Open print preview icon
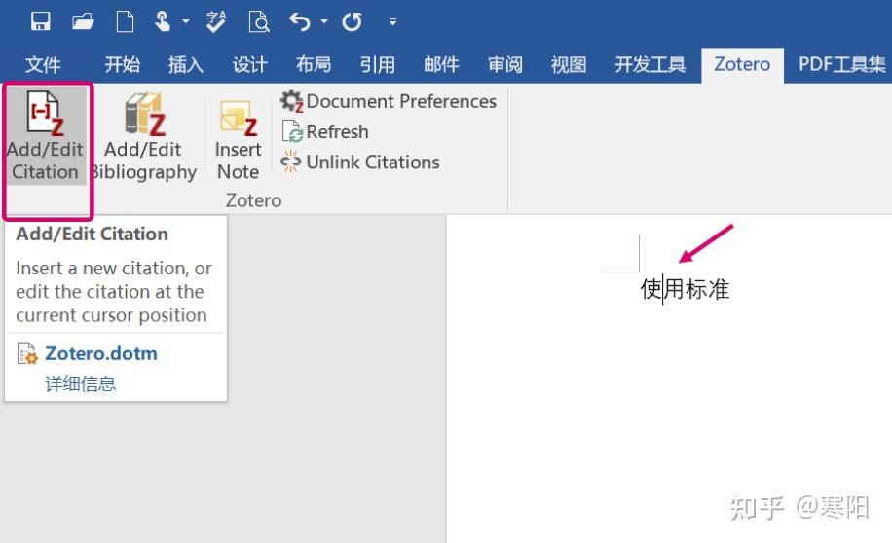 click(x=259, y=22)
